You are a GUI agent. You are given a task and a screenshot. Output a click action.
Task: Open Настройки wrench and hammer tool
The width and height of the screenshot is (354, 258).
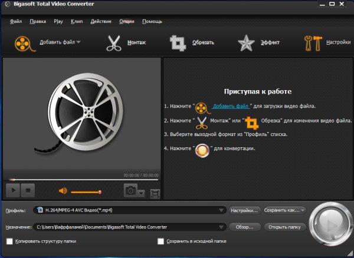click(313, 43)
